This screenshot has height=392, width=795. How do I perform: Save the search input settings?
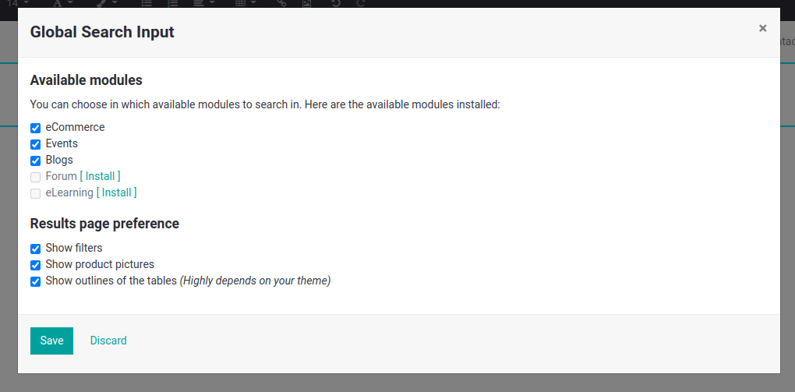[x=51, y=341]
